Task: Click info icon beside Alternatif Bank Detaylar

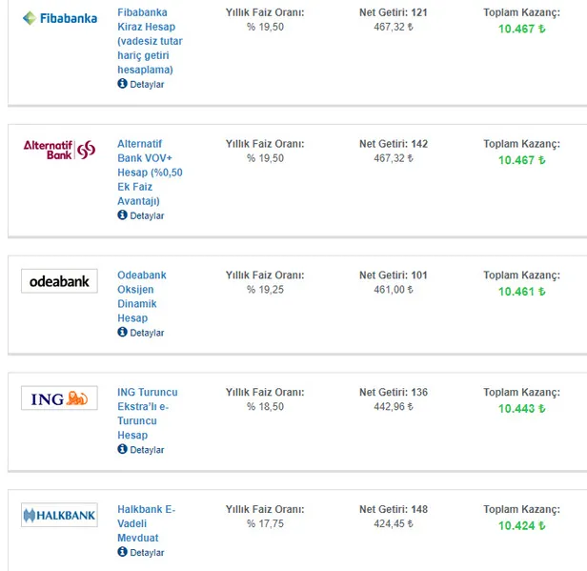Action: point(122,215)
